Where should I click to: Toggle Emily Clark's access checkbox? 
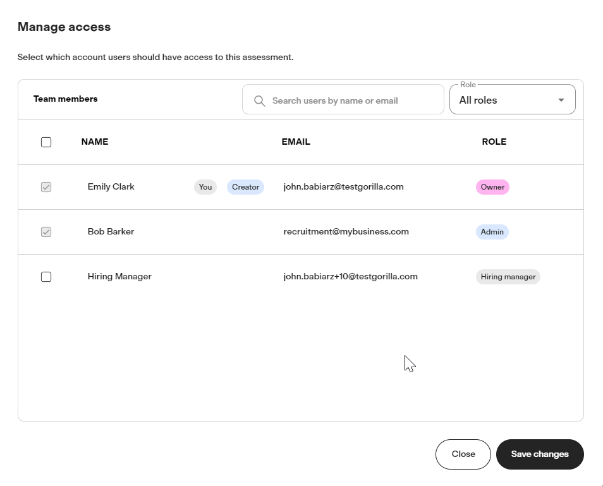click(46, 187)
